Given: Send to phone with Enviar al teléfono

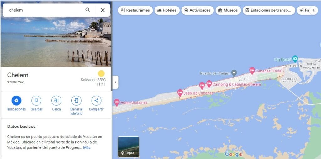Looking at the screenshot, I should pos(76,100).
